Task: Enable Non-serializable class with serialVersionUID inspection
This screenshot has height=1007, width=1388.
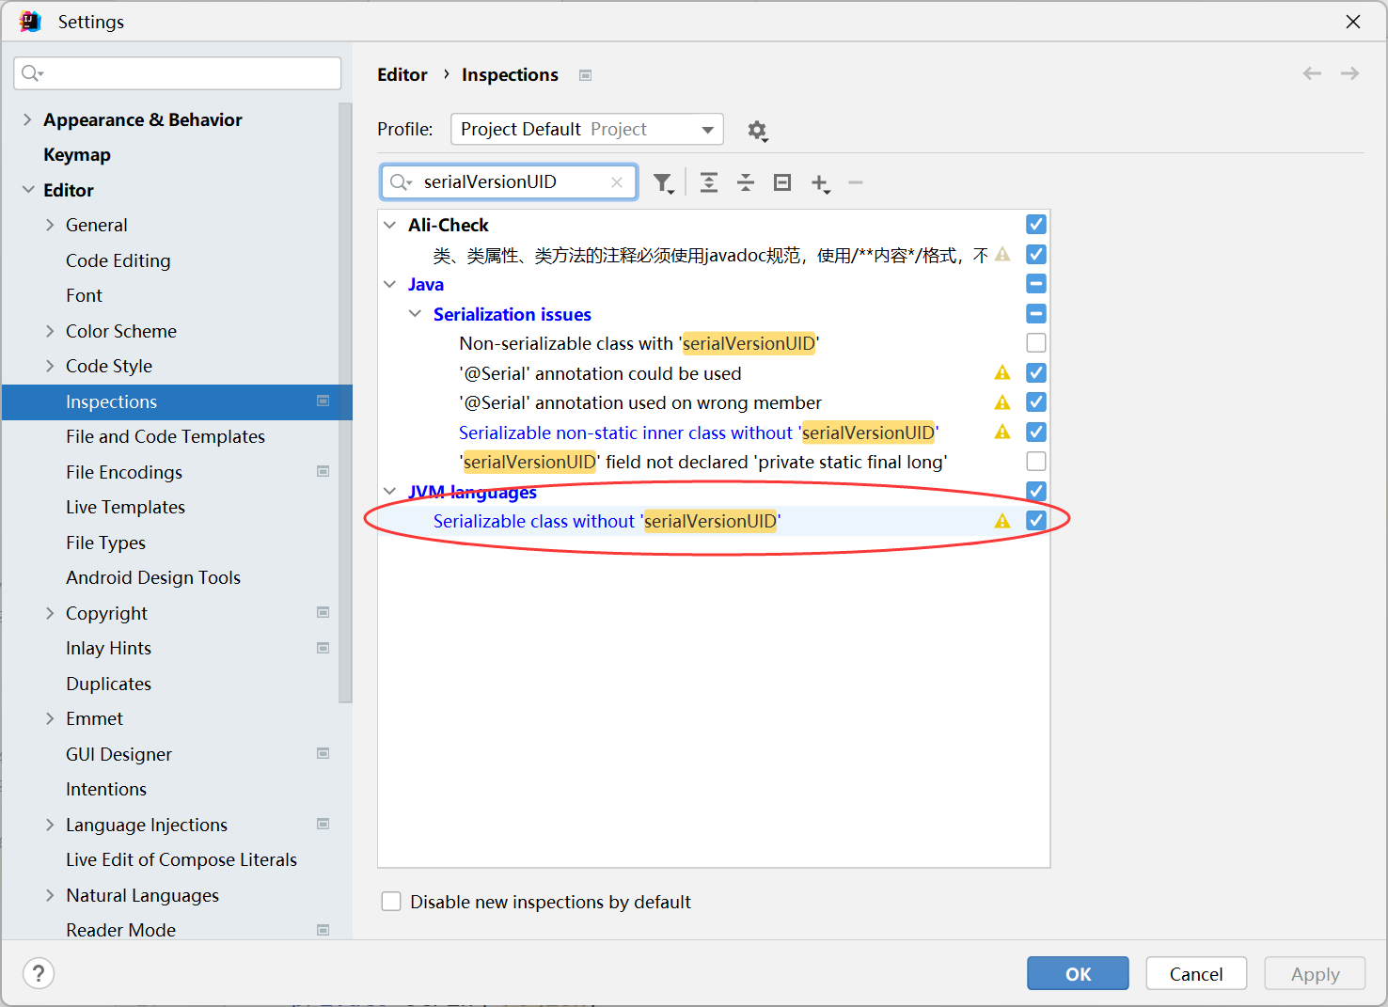Action: pos(1036,343)
